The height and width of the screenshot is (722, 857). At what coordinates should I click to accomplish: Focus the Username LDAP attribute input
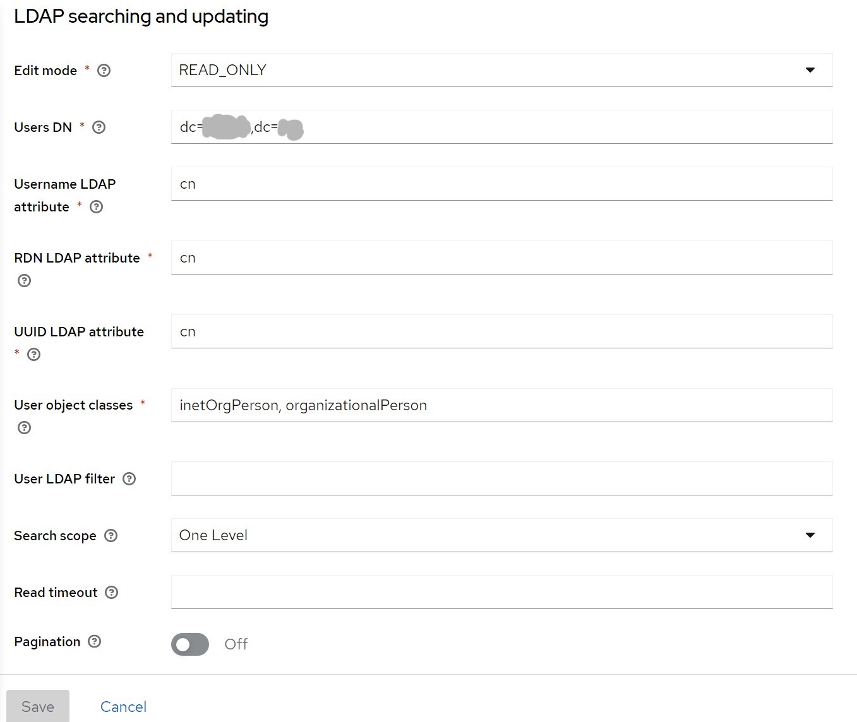[x=501, y=184]
